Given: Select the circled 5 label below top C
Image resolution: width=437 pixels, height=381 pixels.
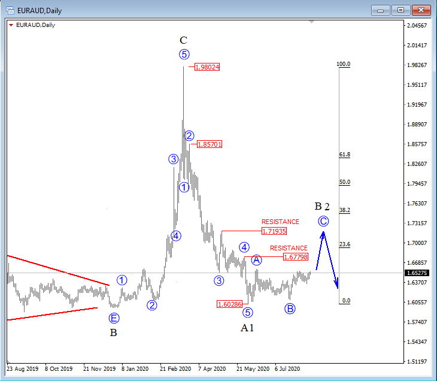Looking at the screenshot, I should tap(184, 55).
